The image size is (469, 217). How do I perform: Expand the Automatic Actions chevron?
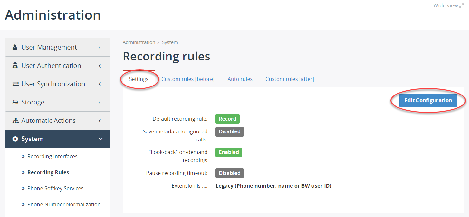click(x=100, y=121)
